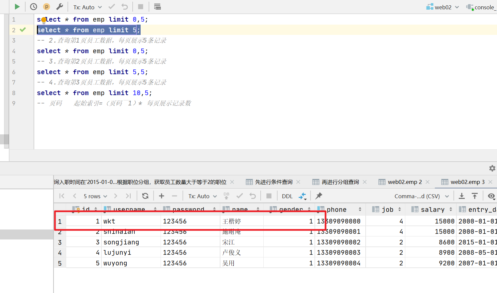Export data with the download icon
The image size is (497, 293).
pyautogui.click(x=462, y=196)
